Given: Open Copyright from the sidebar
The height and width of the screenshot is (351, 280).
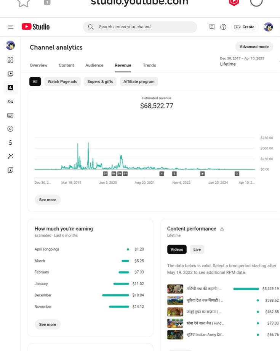Looking at the screenshot, I should click(10, 129).
